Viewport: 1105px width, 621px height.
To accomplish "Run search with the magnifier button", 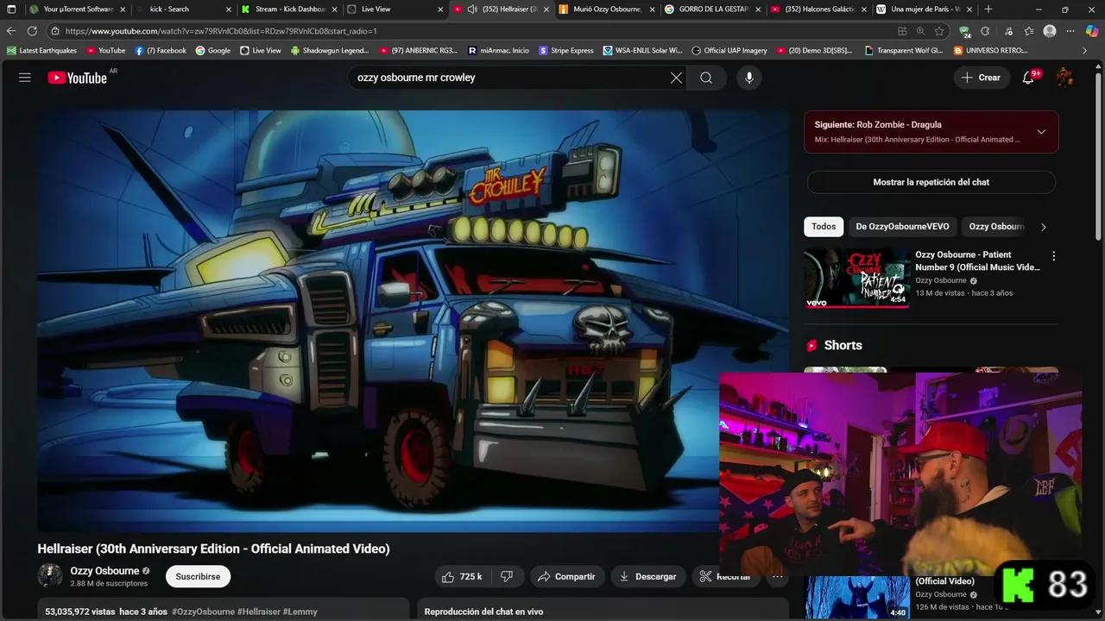I will click(706, 78).
